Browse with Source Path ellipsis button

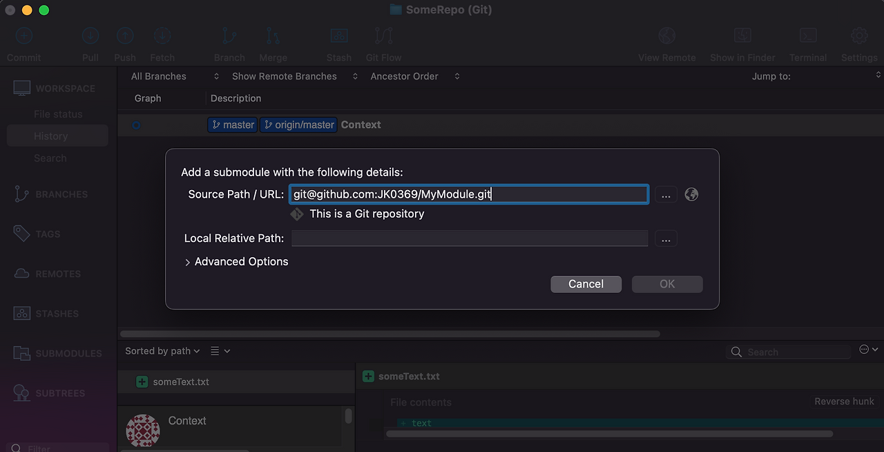coord(666,195)
